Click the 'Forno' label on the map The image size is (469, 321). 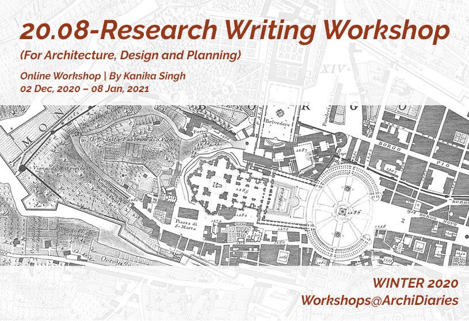pyautogui.click(x=201, y=132)
